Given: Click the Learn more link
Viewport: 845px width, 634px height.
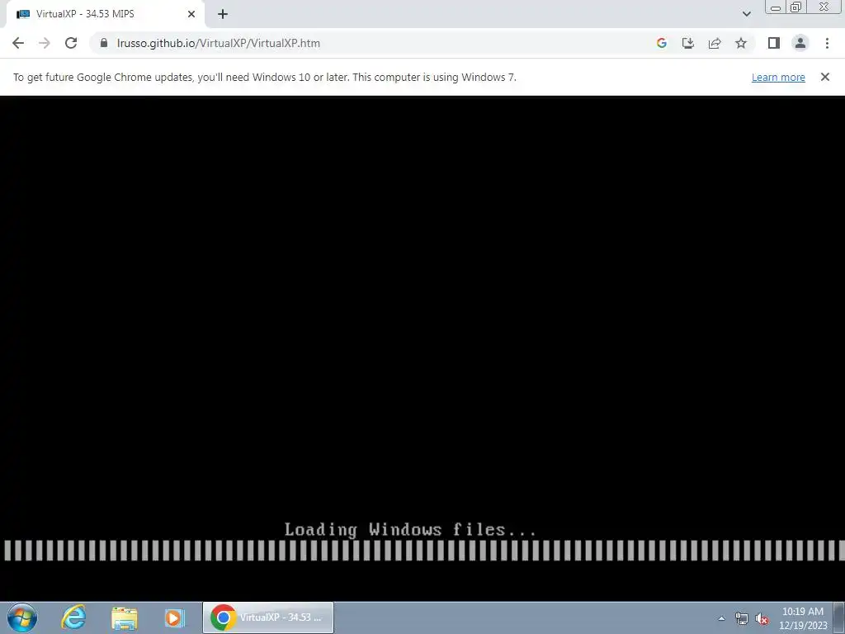Looking at the screenshot, I should (778, 77).
